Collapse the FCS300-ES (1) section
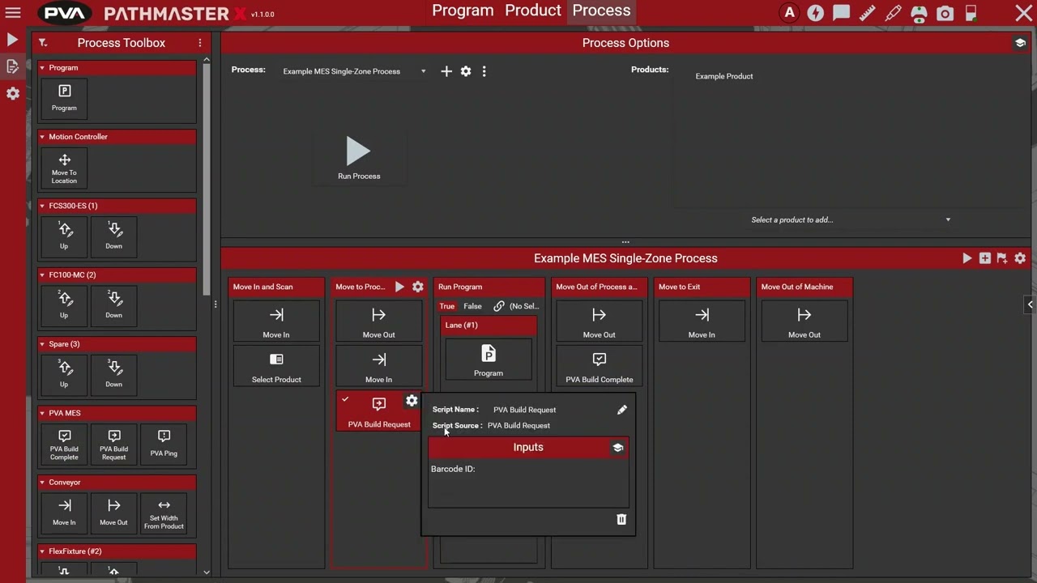 42,206
